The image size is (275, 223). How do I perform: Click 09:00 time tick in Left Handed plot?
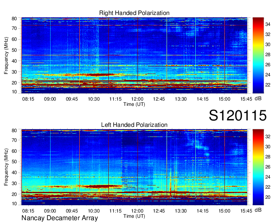(50, 211)
